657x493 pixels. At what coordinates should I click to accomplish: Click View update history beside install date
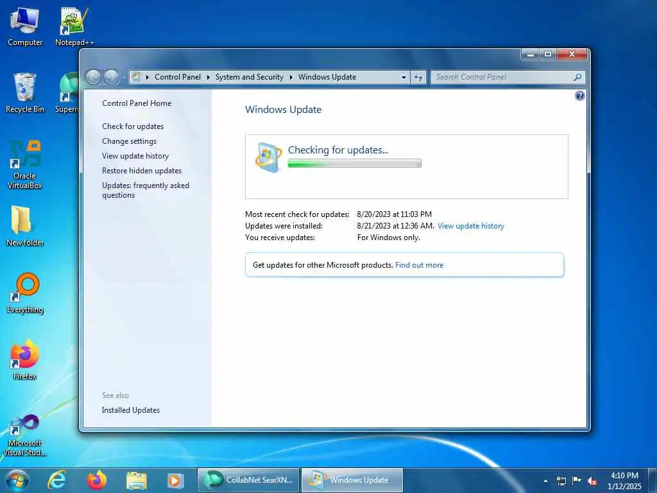(470, 226)
